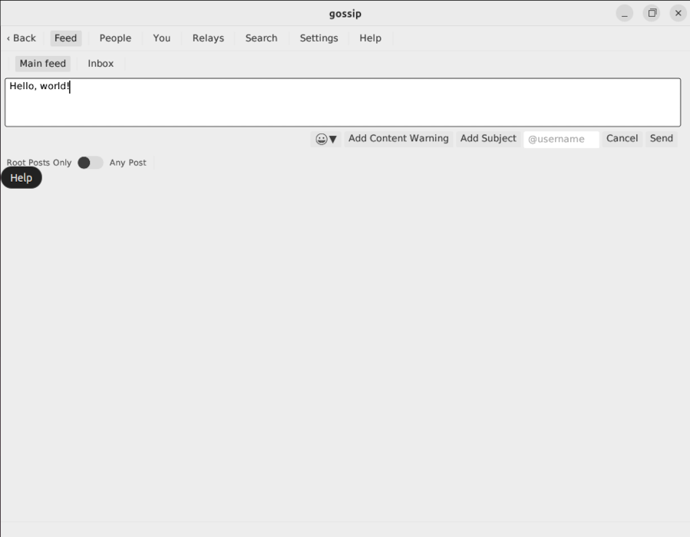The image size is (690, 537).
Task: Switch the feed filter to Any Post
Action: [x=127, y=163]
